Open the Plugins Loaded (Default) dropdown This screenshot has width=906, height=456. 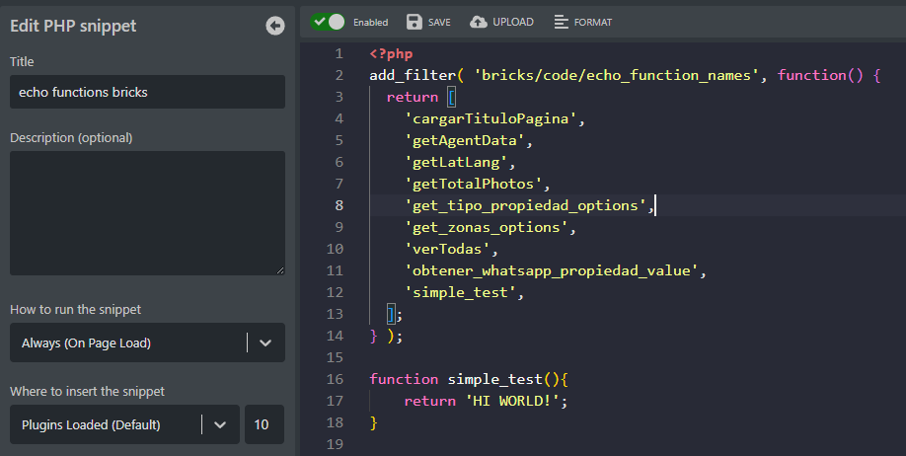[x=124, y=424]
